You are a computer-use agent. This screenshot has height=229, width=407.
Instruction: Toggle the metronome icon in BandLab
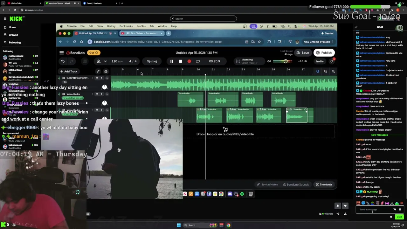(99, 61)
